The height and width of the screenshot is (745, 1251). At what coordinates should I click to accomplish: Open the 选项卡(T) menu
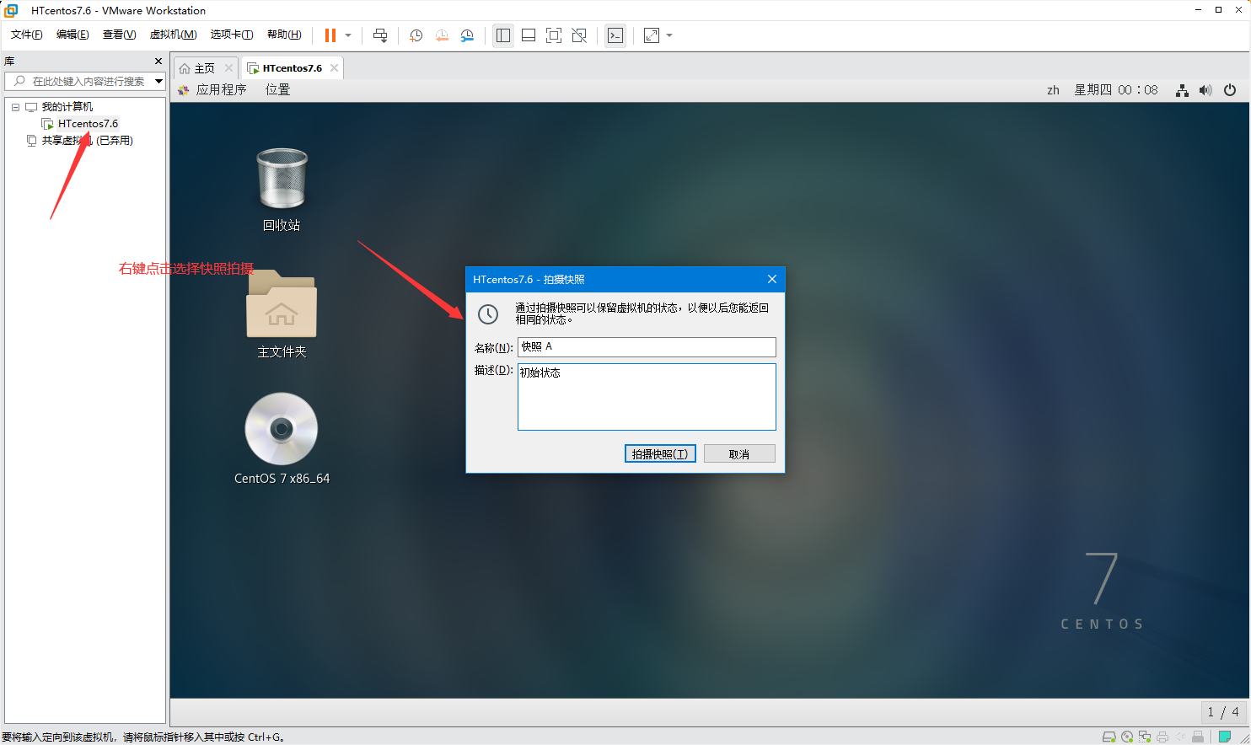tap(232, 35)
